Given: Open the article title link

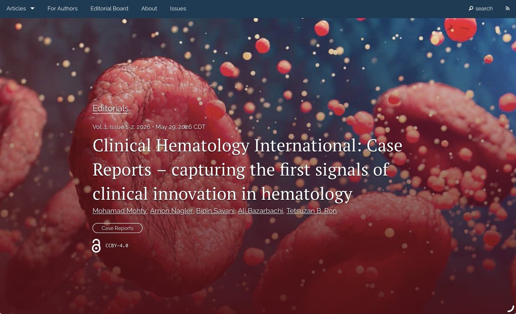Looking at the screenshot, I should pos(247,170).
